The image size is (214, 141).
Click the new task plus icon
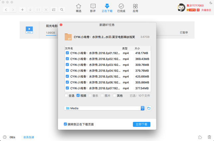pyautogui.click(x=22, y=10)
